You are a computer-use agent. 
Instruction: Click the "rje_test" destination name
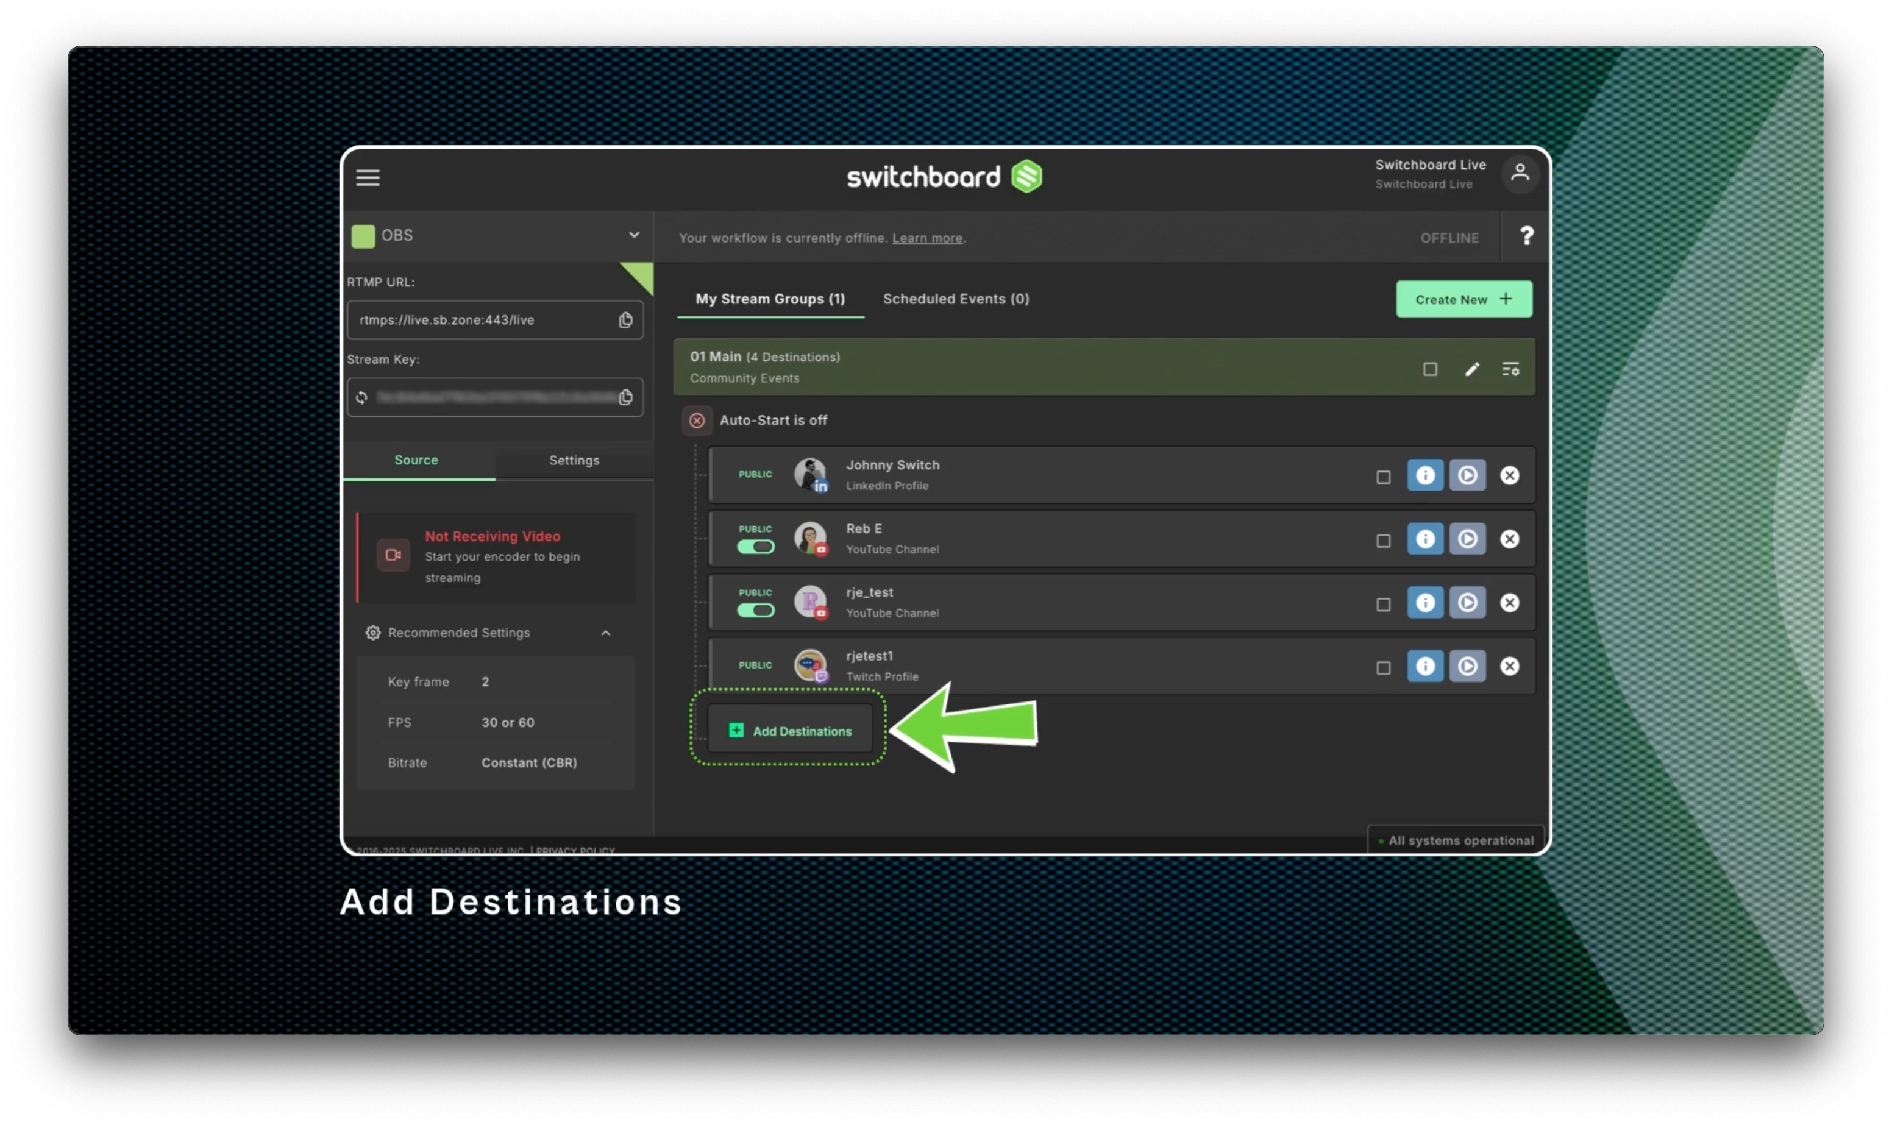point(869,592)
